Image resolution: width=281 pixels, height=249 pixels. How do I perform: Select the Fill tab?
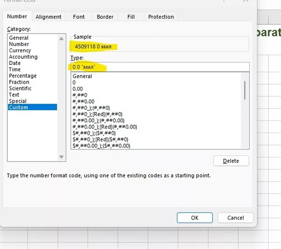pyautogui.click(x=131, y=17)
